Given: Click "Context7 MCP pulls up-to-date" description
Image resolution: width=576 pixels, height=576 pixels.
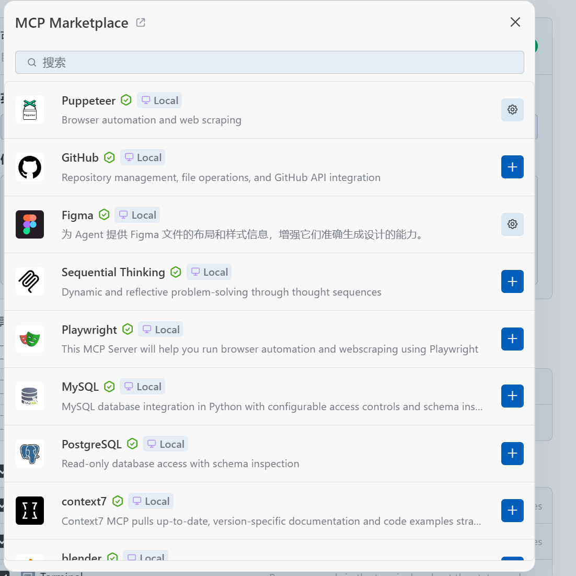Looking at the screenshot, I should pos(271,521).
